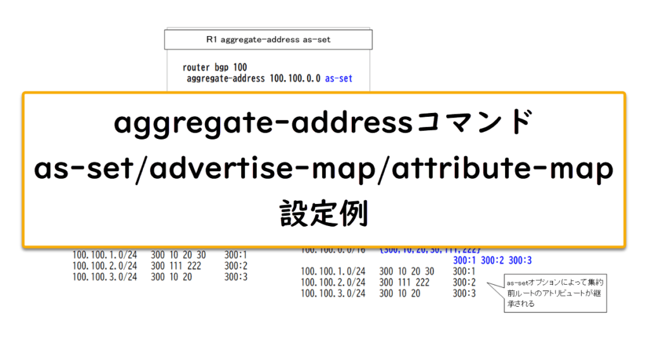Select the "router bgp 100" config line

(215, 67)
